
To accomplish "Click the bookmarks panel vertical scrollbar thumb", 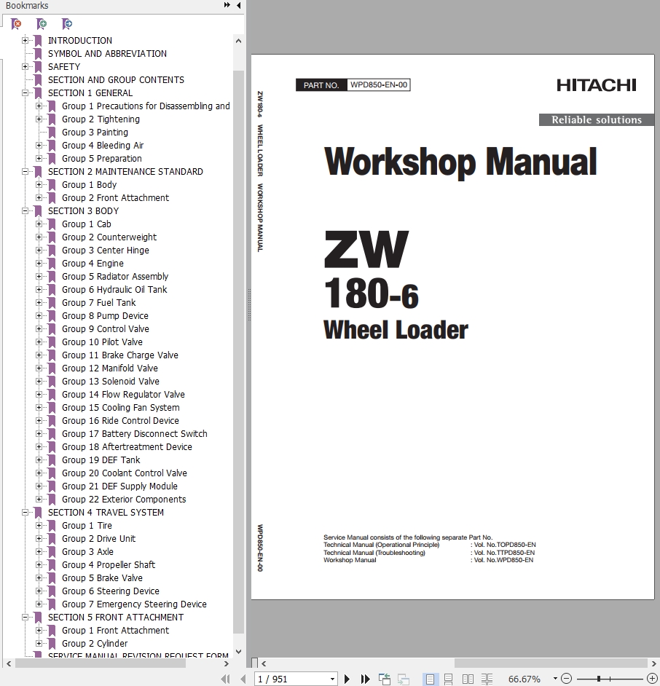I will click(x=238, y=351).
